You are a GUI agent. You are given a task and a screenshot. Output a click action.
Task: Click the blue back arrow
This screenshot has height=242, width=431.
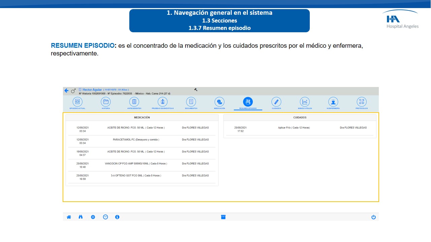(x=66, y=91)
